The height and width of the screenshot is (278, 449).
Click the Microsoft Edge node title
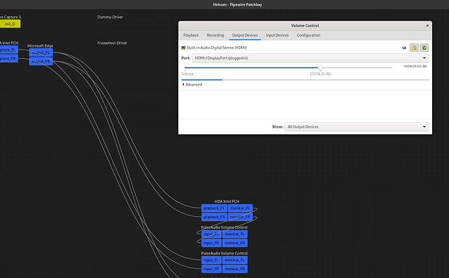[x=40, y=46]
